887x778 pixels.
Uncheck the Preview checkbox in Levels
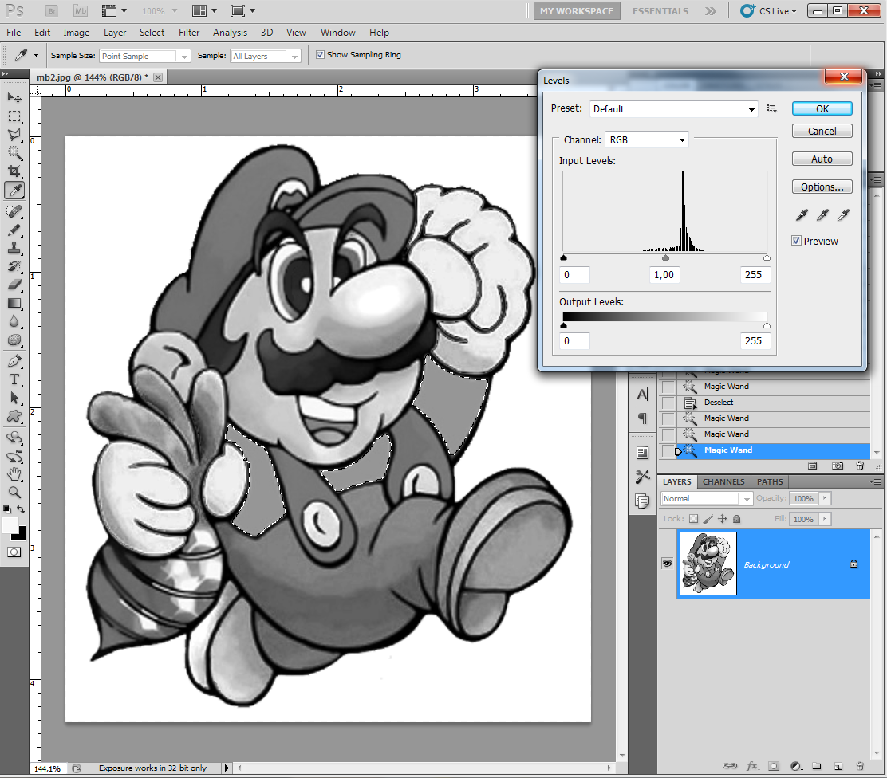coord(797,241)
